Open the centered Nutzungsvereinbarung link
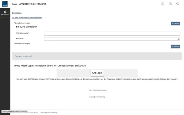 [x=97, y=97]
